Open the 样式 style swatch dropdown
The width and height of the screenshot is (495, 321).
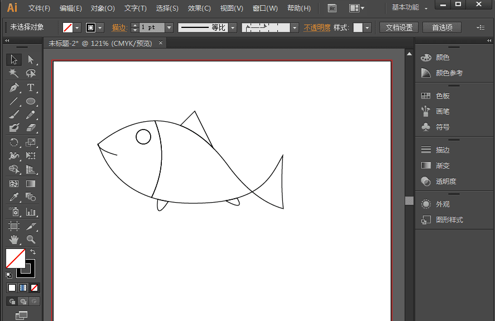367,27
